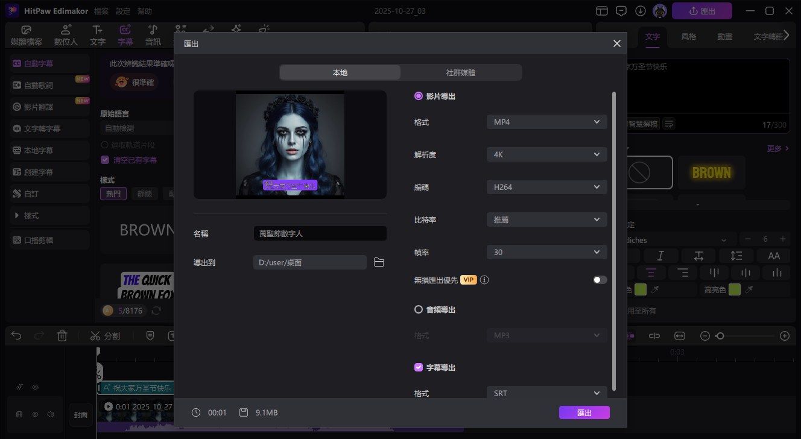Expand the 解析度 4K resolution dropdown
Viewport: 801px width, 439px height.
546,154
